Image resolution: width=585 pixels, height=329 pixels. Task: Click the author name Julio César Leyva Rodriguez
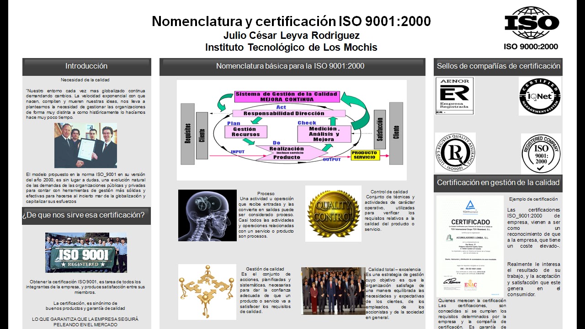click(x=291, y=35)
